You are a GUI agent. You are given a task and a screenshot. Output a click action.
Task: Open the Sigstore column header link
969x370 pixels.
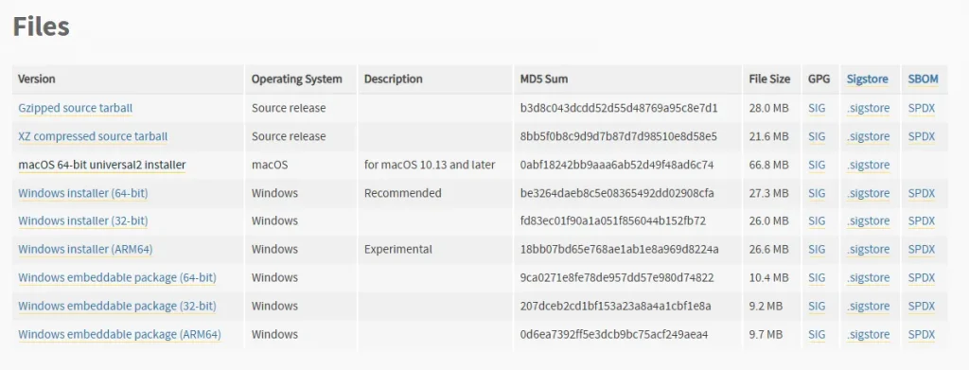[867, 79]
